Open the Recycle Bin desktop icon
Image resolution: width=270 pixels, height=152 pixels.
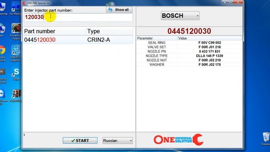[x=266, y=139]
